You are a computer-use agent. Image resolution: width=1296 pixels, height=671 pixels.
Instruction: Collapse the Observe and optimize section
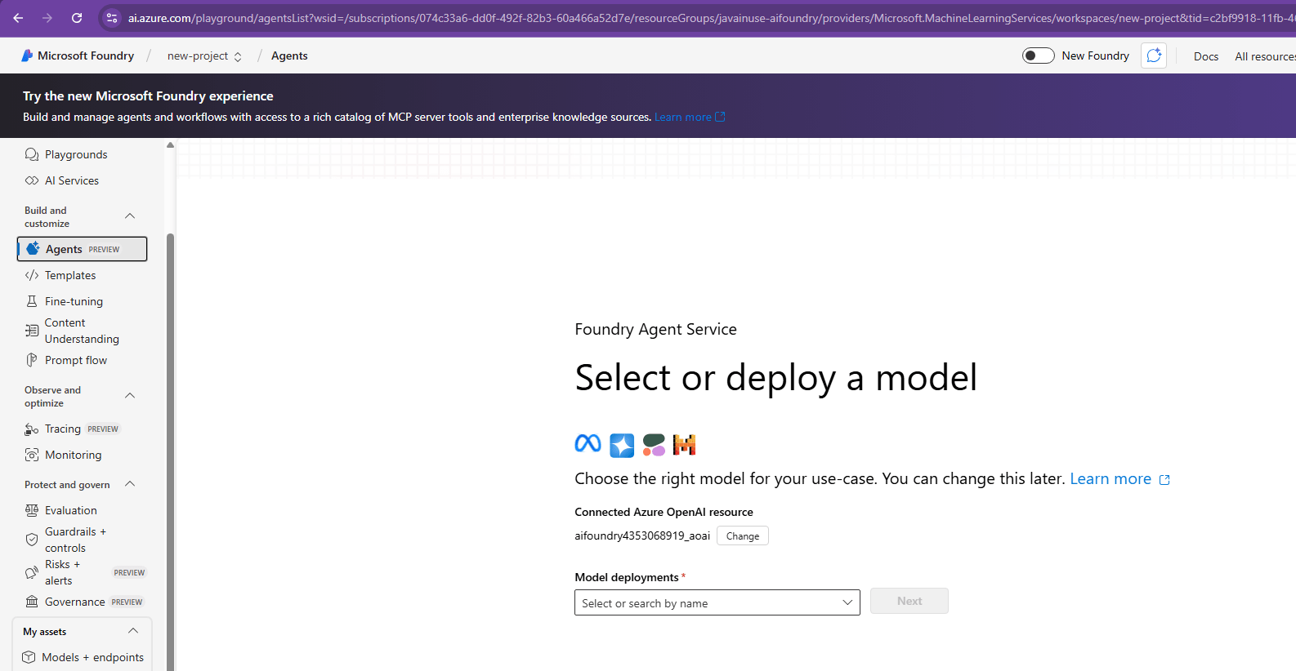click(130, 395)
